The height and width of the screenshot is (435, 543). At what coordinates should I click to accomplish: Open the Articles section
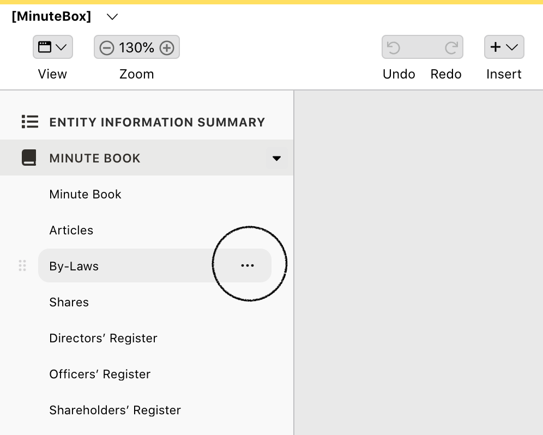pos(71,230)
